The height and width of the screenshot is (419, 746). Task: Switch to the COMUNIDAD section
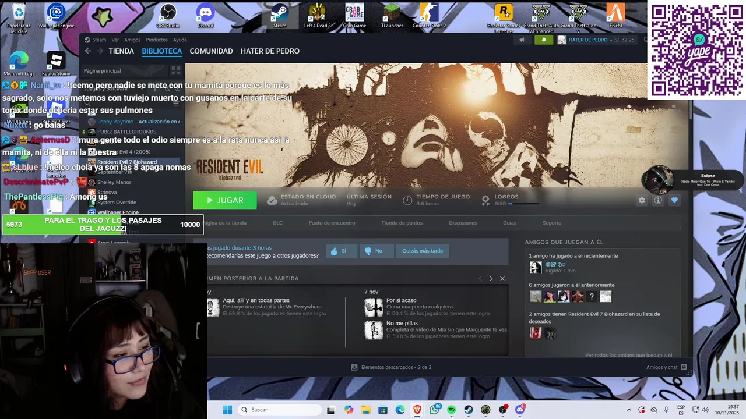pos(211,51)
